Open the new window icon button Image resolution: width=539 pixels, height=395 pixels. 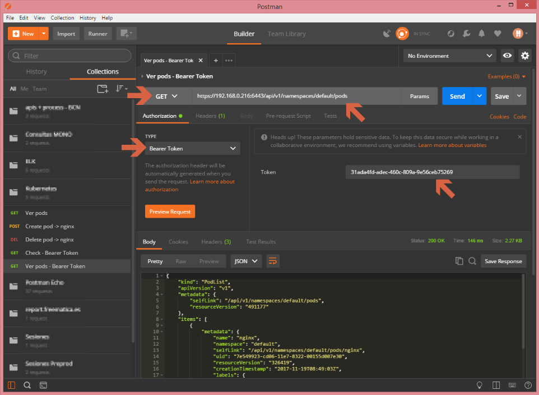pyautogui.click(x=126, y=34)
